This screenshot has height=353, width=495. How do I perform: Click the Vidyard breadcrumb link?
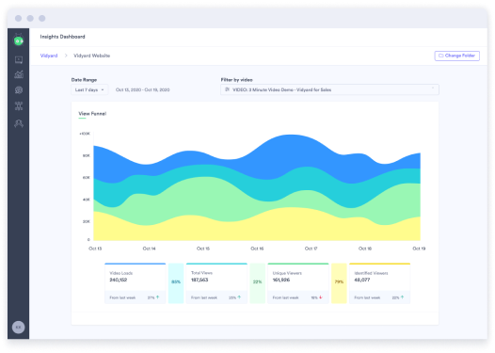[x=49, y=56]
